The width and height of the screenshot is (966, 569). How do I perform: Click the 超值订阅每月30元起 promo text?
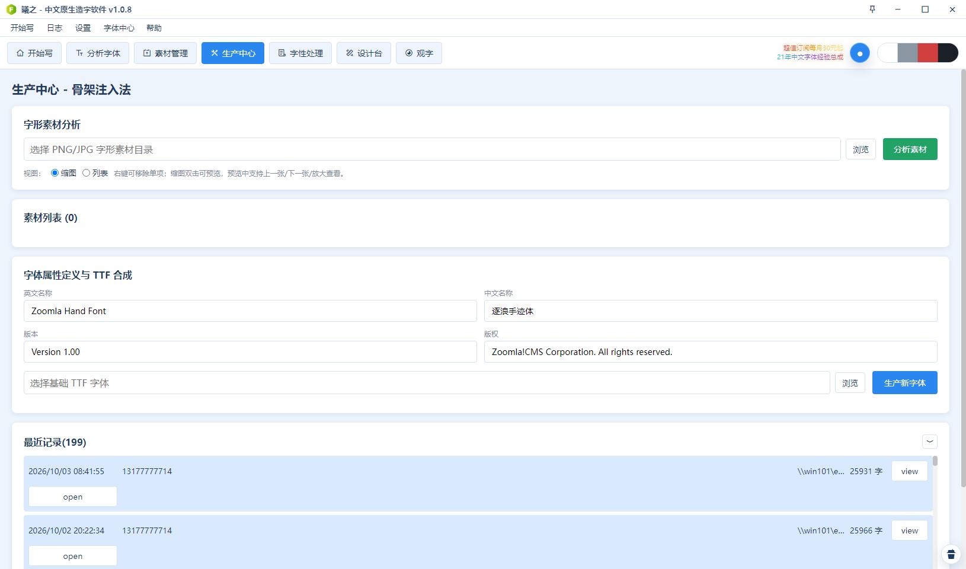click(x=813, y=48)
